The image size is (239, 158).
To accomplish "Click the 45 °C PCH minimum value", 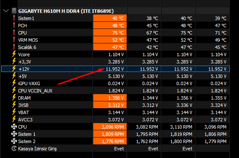I will point(152,26).
